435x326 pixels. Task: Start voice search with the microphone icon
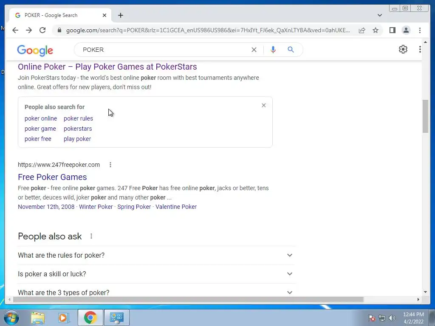273,50
